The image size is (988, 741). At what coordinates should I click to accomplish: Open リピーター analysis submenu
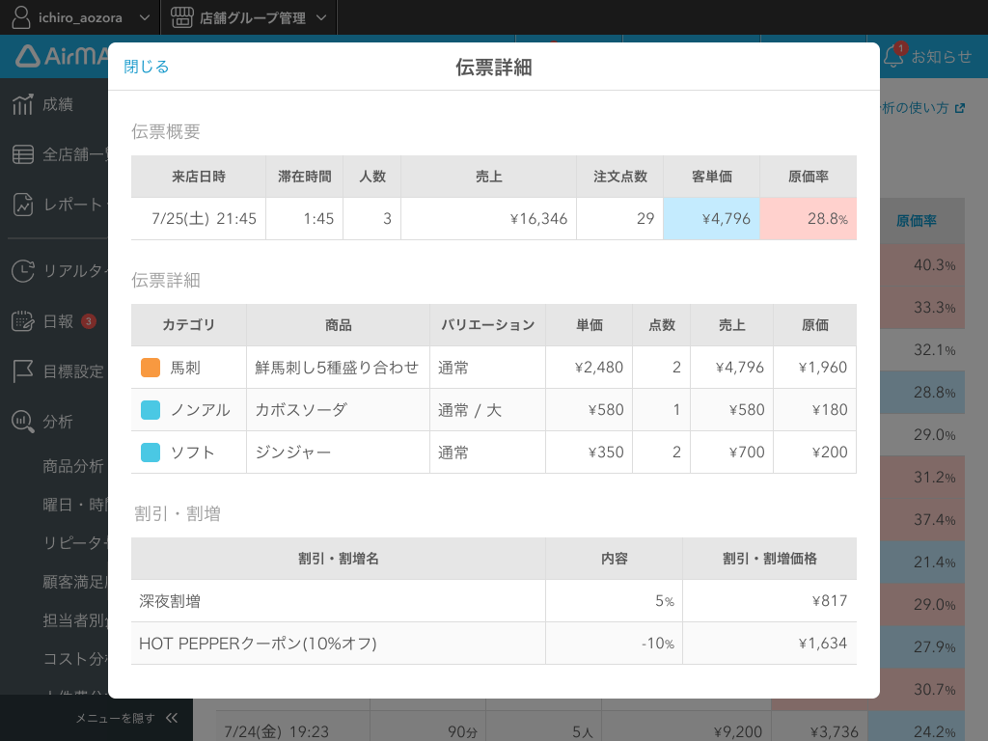(x=75, y=543)
